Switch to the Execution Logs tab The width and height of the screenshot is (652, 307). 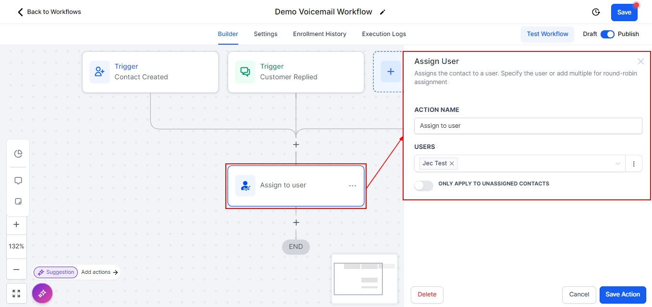click(x=384, y=34)
